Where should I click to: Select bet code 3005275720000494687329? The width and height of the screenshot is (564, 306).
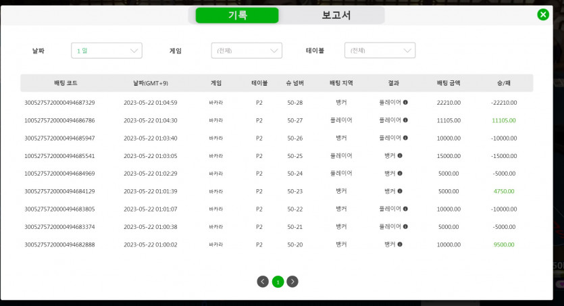(x=59, y=103)
